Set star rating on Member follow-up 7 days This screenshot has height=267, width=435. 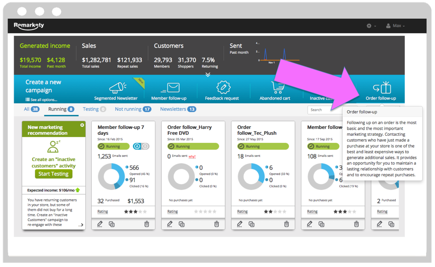click(135, 212)
